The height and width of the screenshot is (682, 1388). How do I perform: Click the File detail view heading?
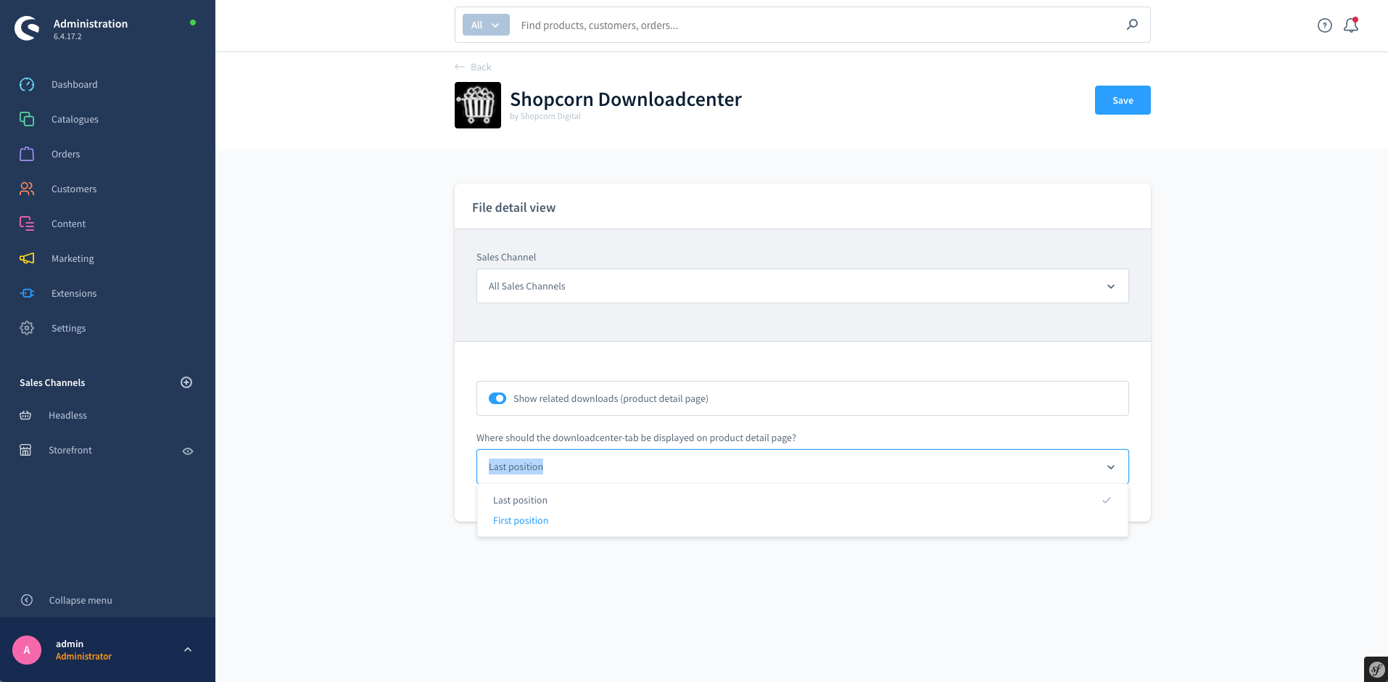click(x=513, y=208)
